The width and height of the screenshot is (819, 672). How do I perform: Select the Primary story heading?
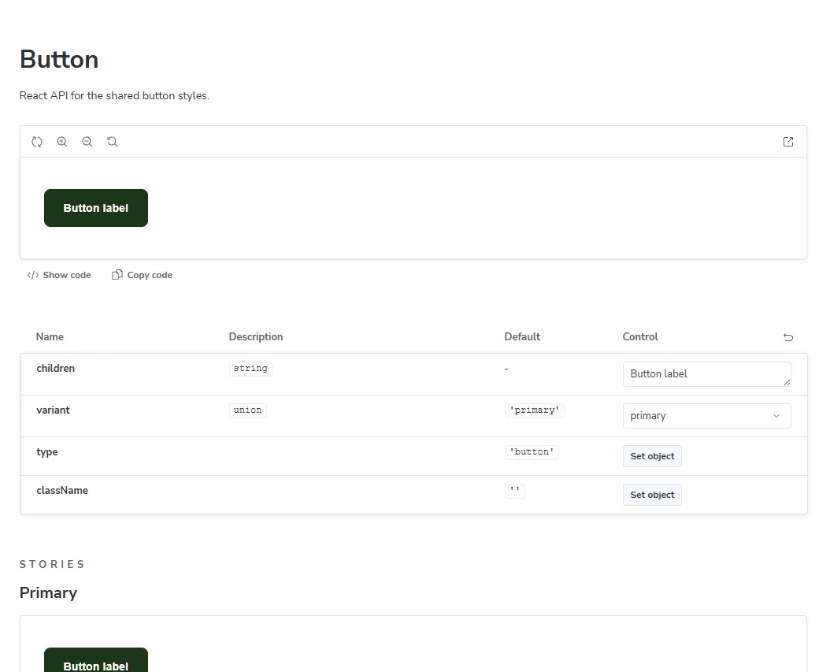[48, 592]
